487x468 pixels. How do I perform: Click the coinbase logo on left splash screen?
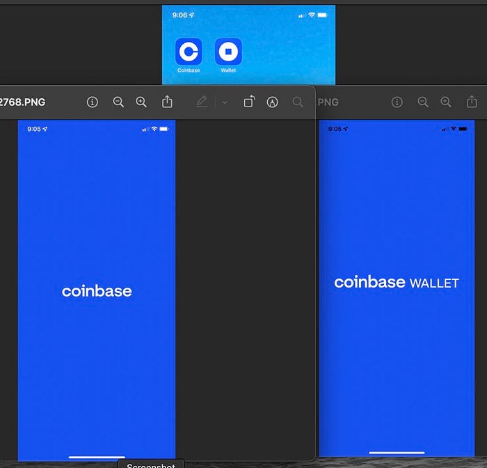pos(97,291)
